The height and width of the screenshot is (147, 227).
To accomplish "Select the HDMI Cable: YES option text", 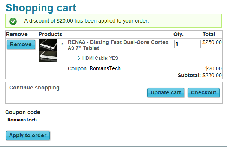I will coord(100,58).
